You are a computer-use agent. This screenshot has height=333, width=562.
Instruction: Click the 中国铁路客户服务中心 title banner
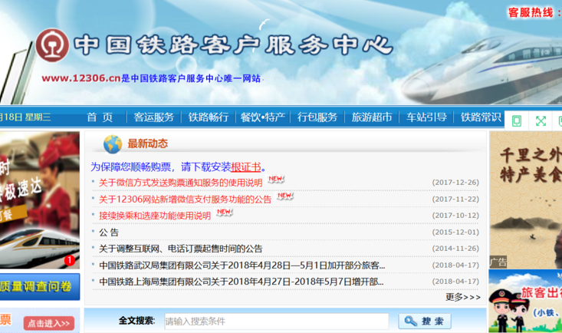pos(233,45)
